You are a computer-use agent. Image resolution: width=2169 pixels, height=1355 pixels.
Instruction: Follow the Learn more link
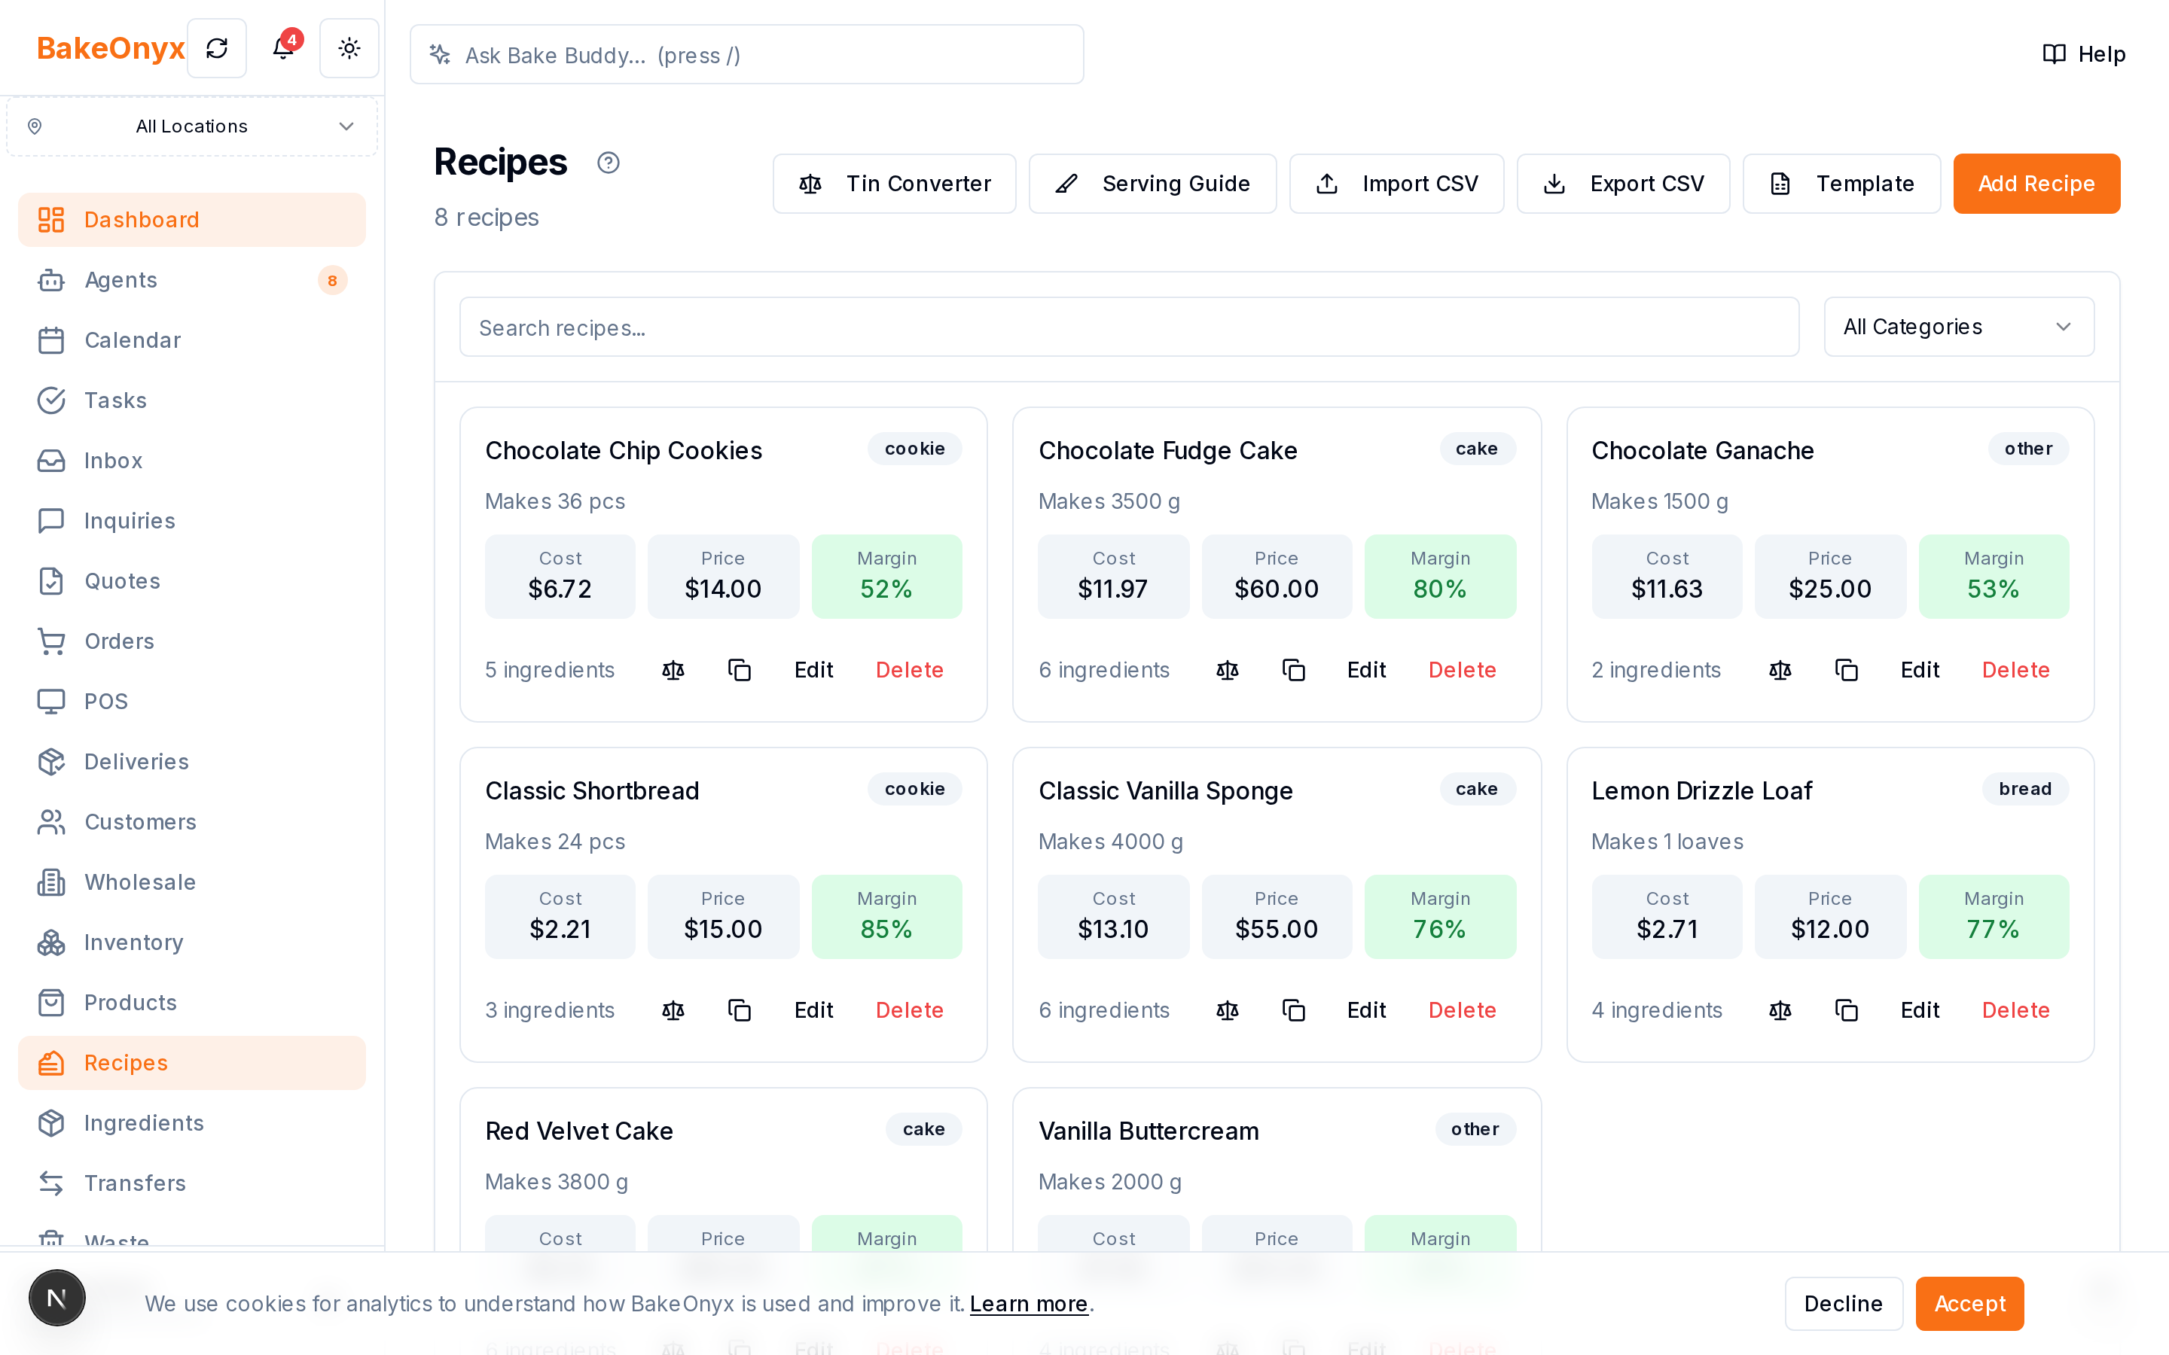pos(1029,1304)
